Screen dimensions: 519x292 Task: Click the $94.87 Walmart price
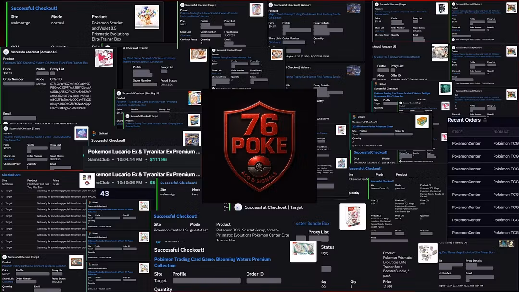[x=272, y=26]
